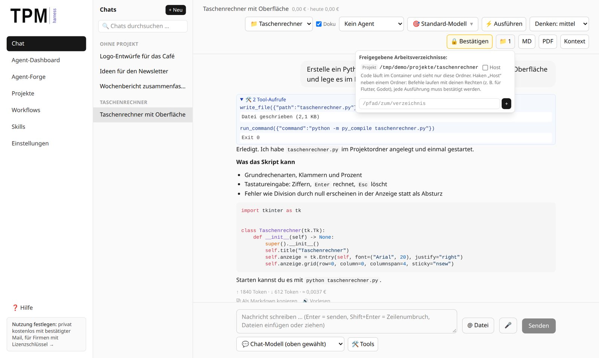Screen dimensions: 599x358
Task: Open the Tools button below message box
Action: 363,344
